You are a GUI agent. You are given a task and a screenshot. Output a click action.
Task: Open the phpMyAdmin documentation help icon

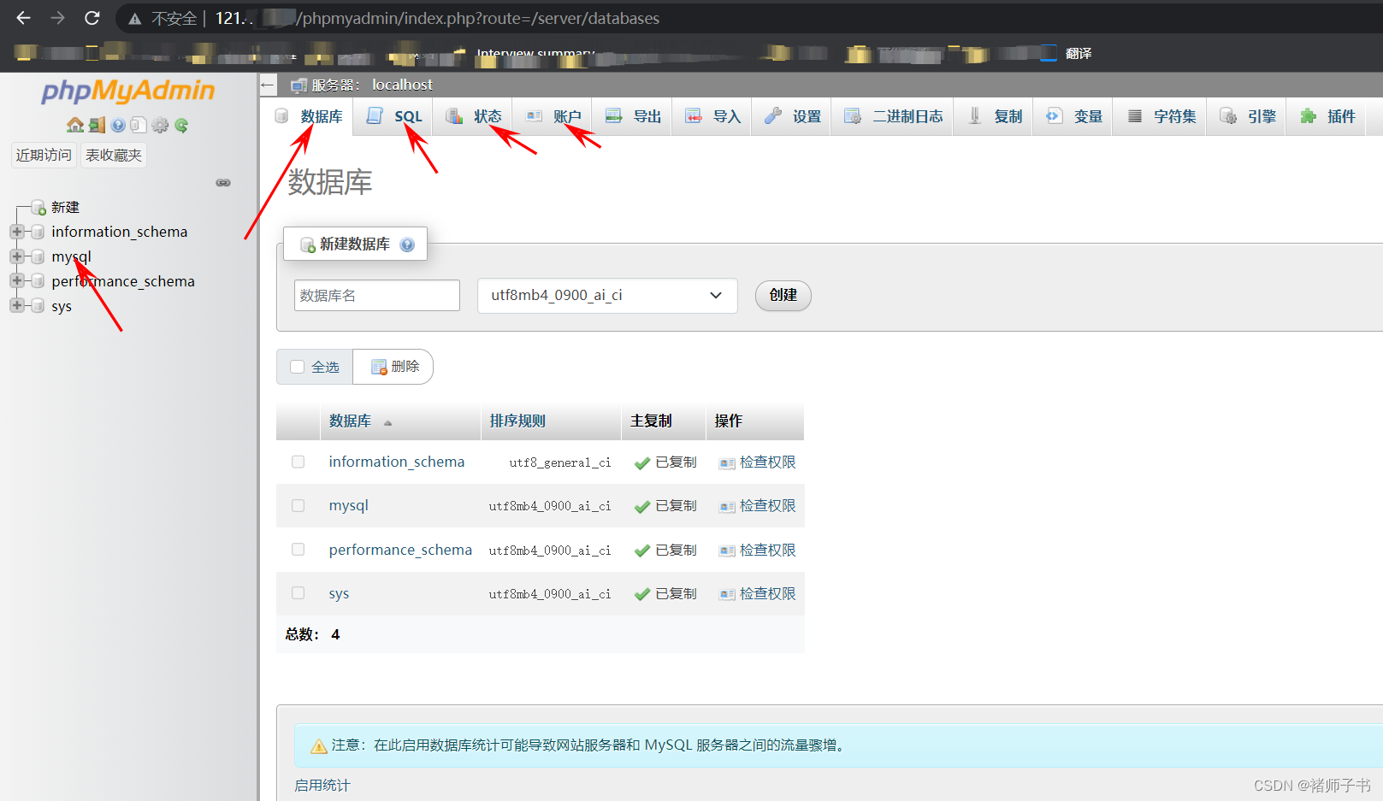(x=118, y=126)
